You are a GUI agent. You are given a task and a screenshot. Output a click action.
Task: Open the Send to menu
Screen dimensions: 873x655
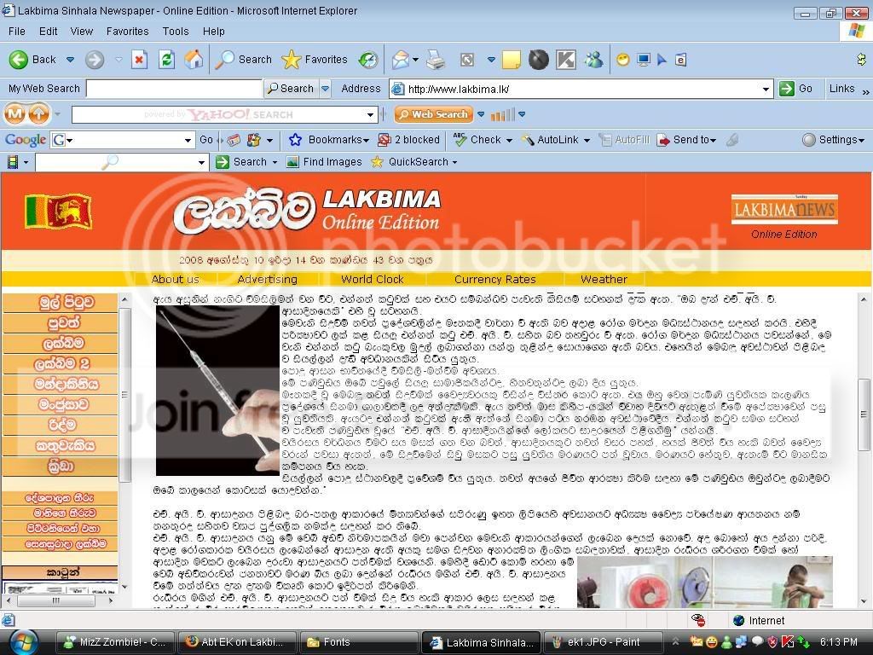(x=686, y=140)
